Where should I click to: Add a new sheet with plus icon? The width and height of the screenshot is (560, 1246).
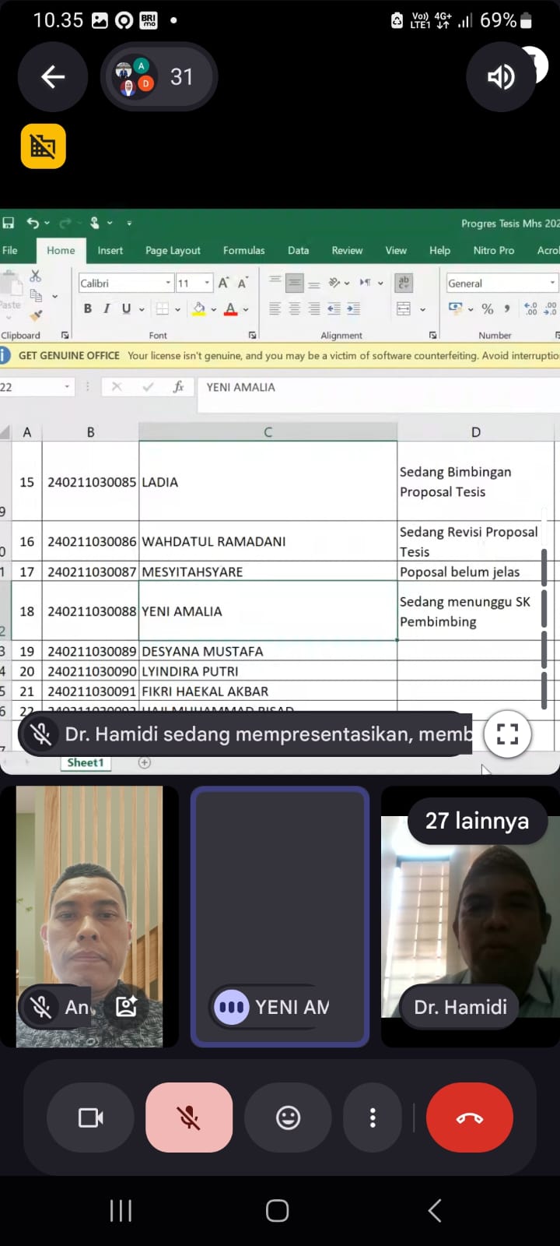(x=145, y=763)
